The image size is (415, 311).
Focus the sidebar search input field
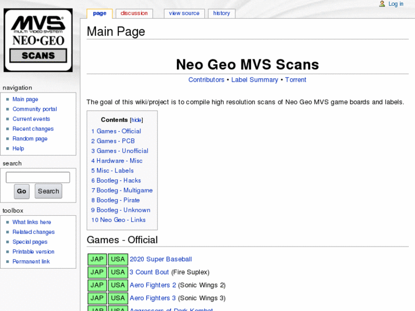point(38,177)
